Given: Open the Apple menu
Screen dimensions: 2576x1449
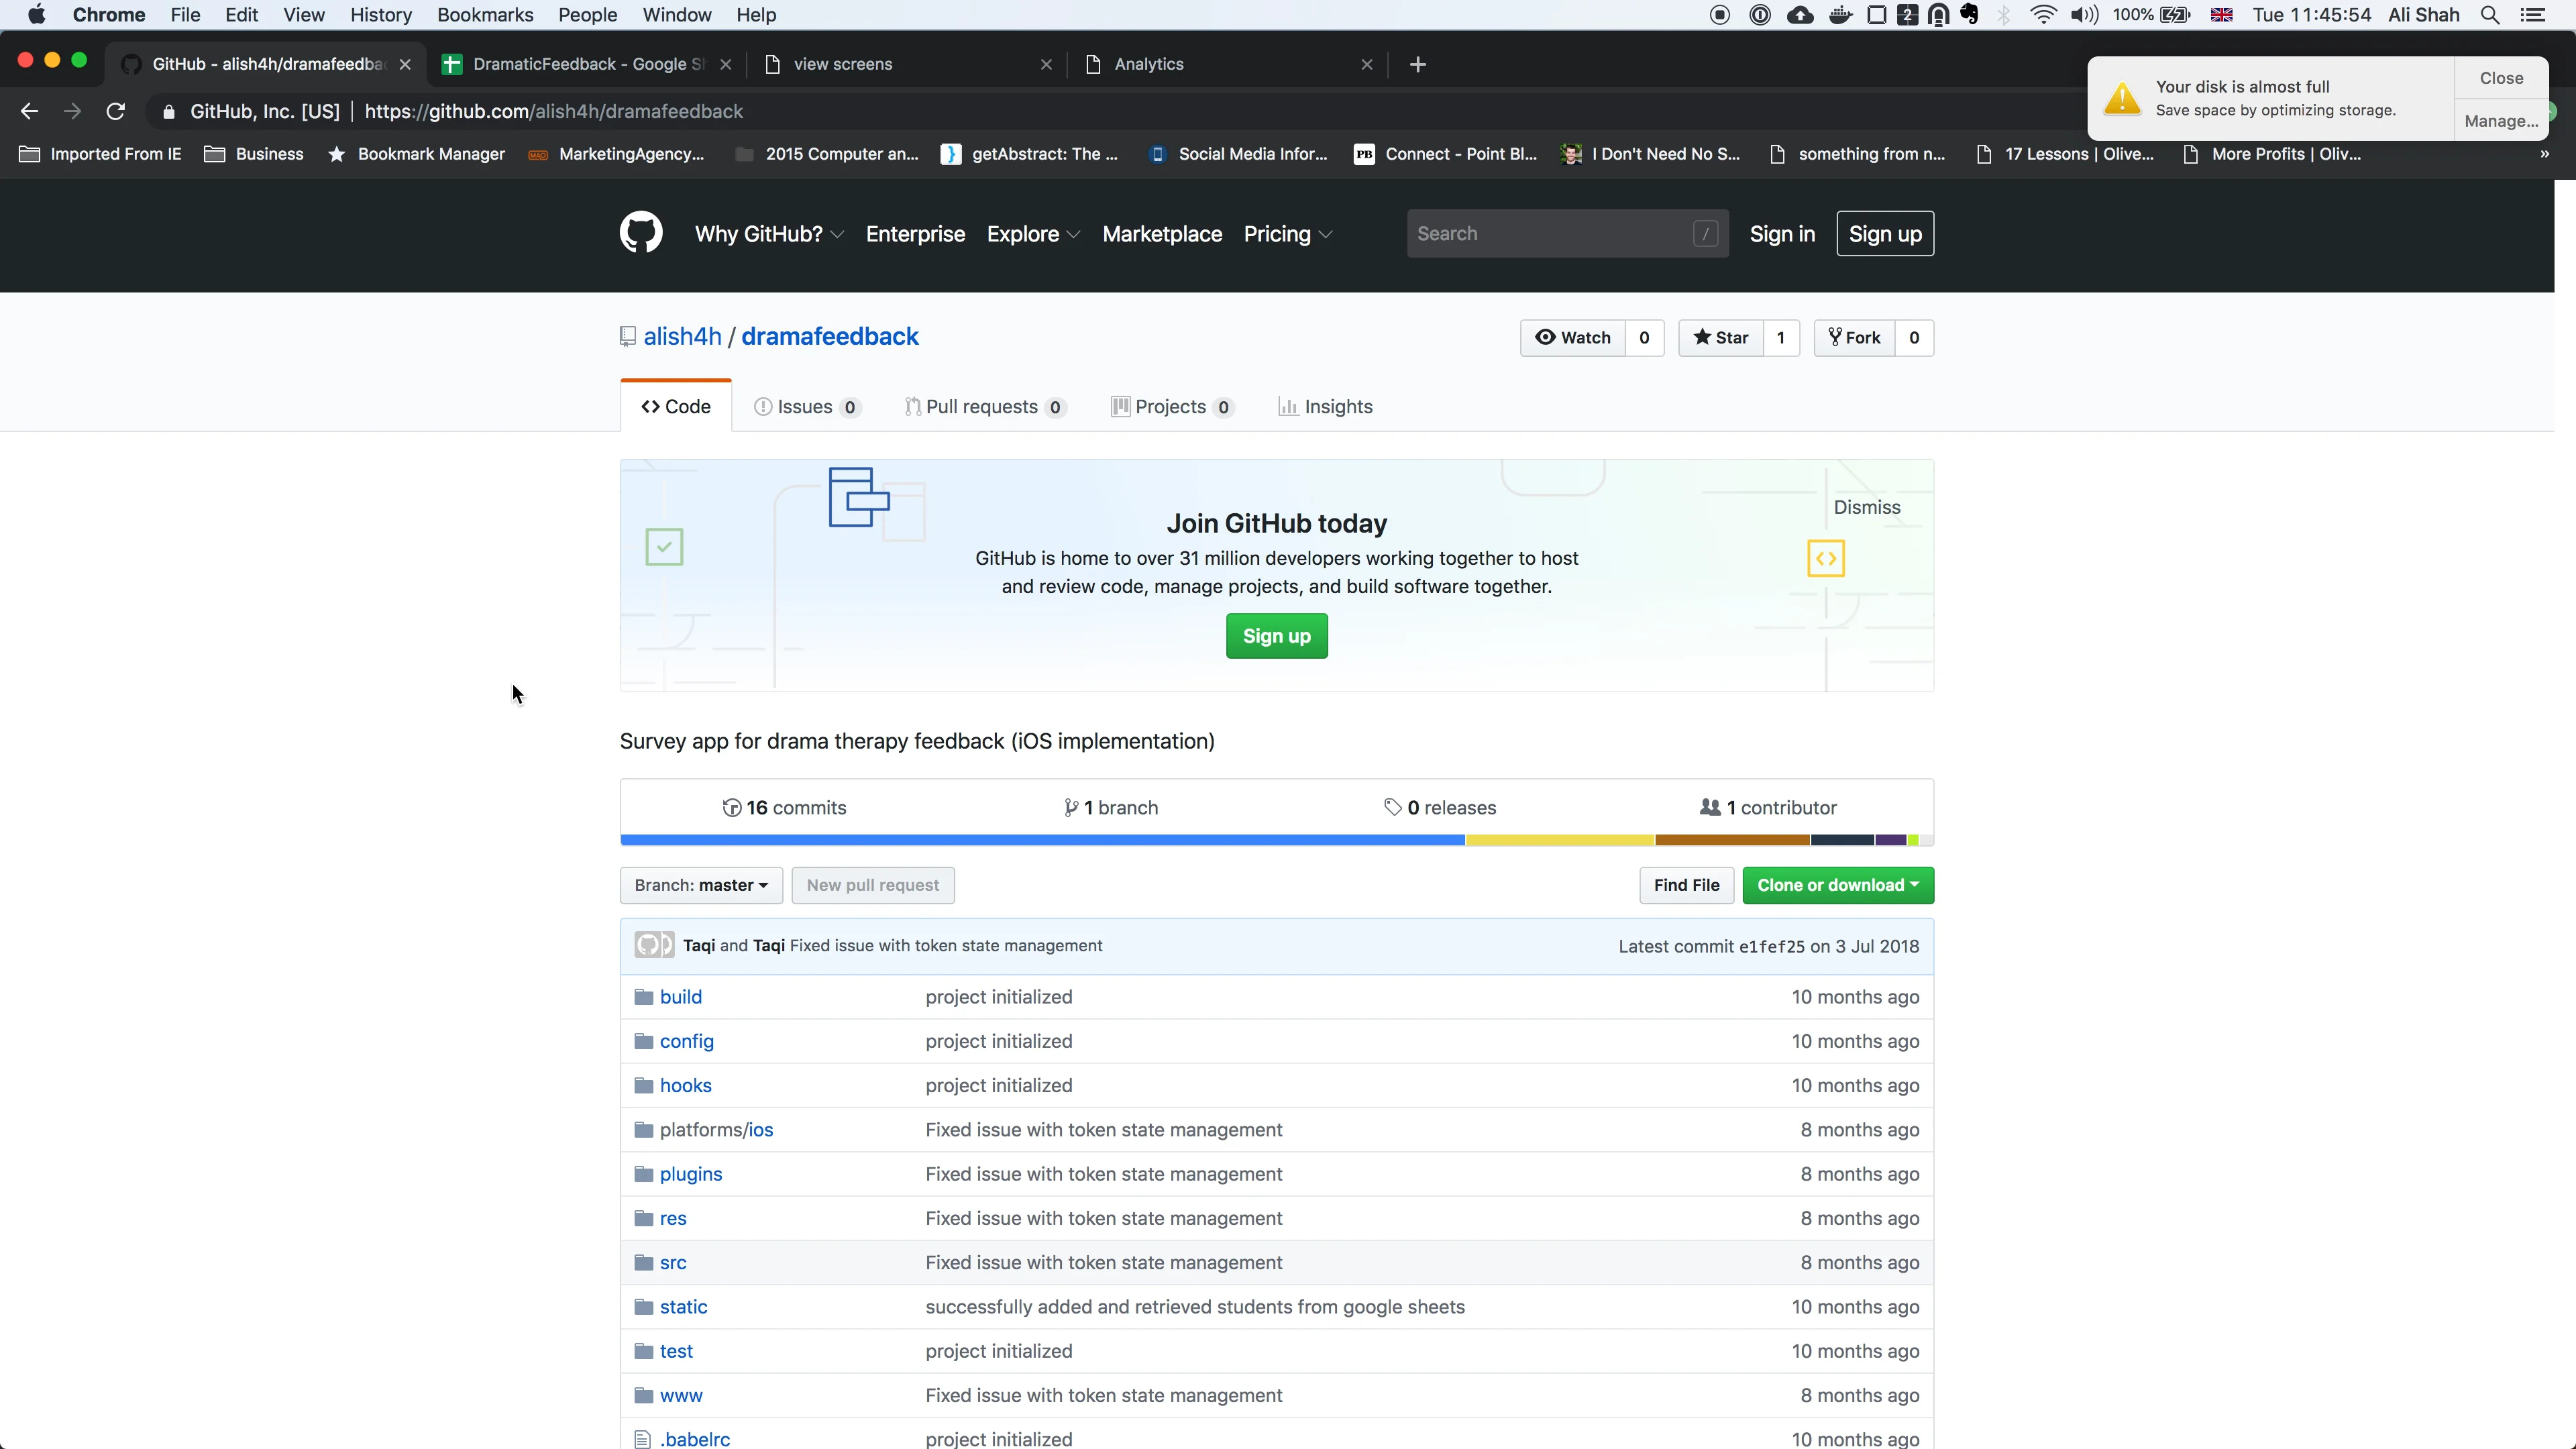Looking at the screenshot, I should pos(36,15).
